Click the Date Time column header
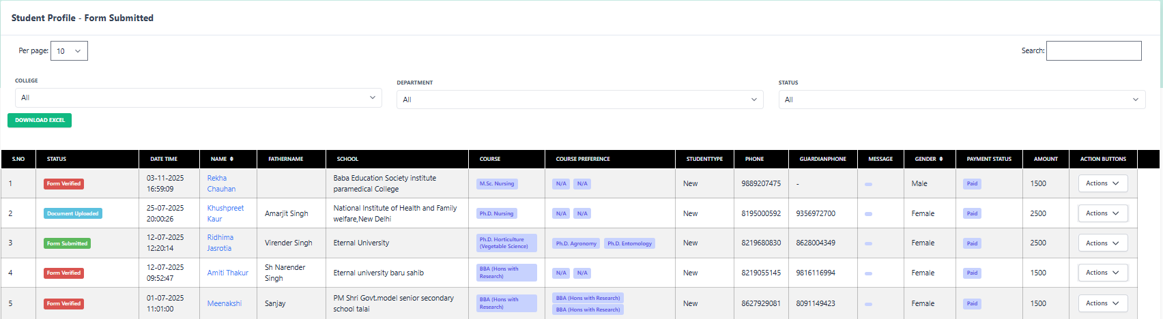Image resolution: width=1163 pixels, height=319 pixels. tap(169, 159)
